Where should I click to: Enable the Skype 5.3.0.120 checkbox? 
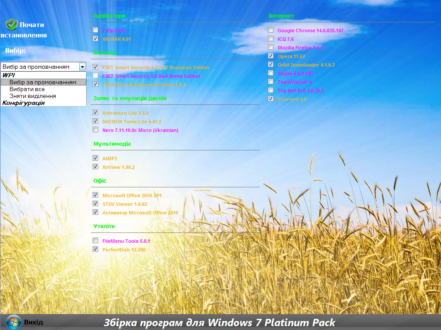(x=270, y=73)
